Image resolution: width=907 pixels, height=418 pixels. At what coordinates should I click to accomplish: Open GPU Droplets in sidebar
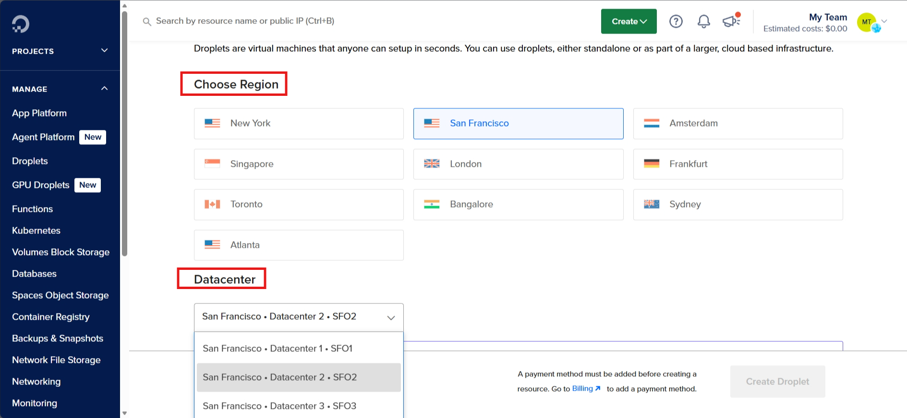click(x=41, y=185)
